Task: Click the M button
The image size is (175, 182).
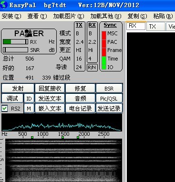Action: [29, 109]
